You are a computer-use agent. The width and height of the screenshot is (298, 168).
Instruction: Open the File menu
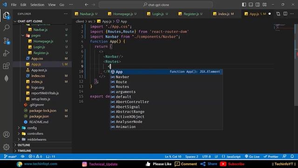point(14,5)
